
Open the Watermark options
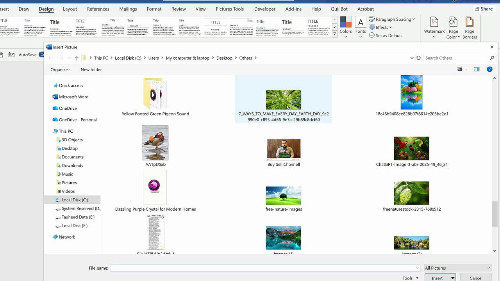click(x=434, y=27)
